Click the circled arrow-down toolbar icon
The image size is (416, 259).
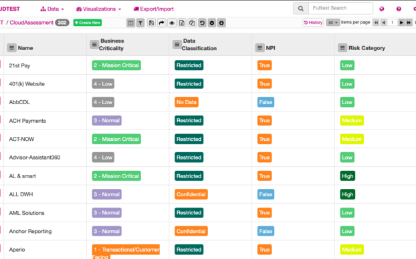[x=221, y=23]
